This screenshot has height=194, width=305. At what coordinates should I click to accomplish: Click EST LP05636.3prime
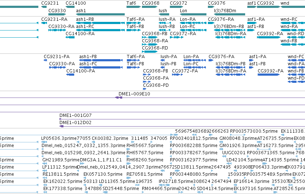[x=59, y=138]
